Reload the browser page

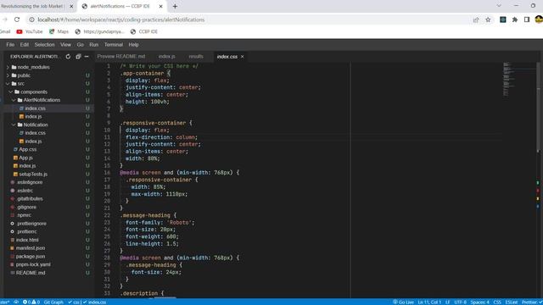click(x=17, y=19)
